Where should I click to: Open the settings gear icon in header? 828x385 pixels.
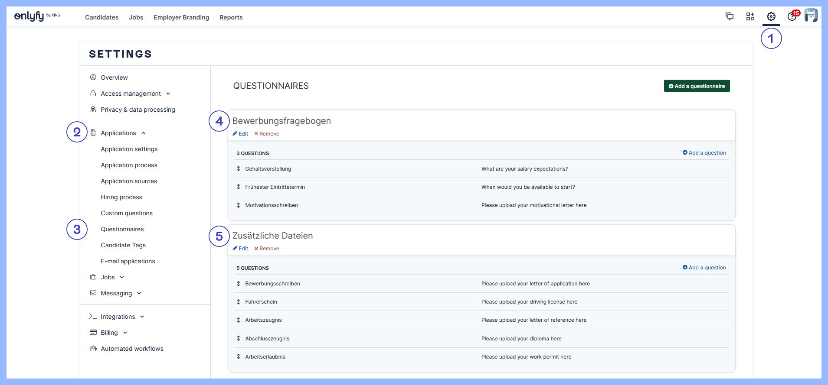pos(771,17)
